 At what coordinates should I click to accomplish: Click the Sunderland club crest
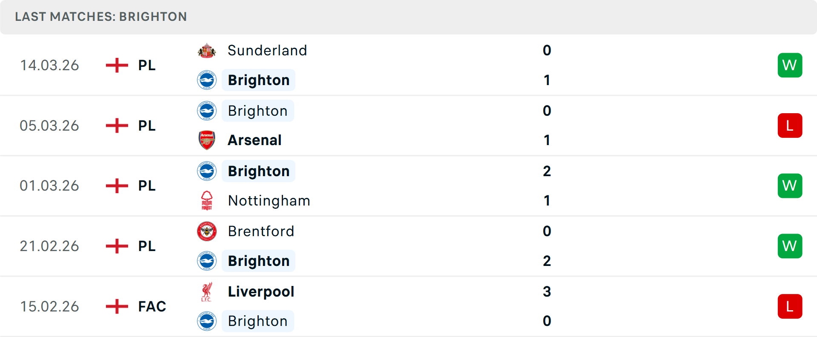[207, 50]
